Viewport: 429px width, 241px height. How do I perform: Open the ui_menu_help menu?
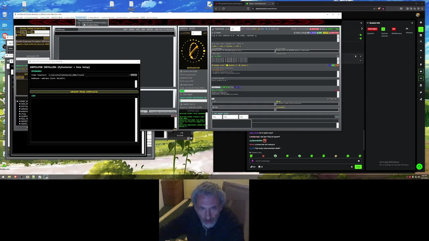pos(134,17)
